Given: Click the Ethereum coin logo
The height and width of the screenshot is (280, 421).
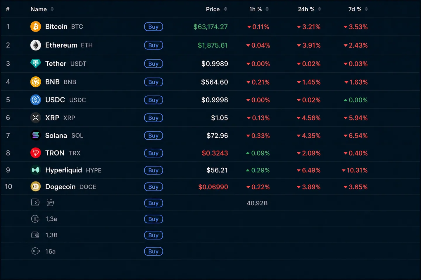Looking at the screenshot, I should tap(36, 45).
